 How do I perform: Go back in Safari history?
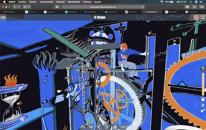(14, 7)
